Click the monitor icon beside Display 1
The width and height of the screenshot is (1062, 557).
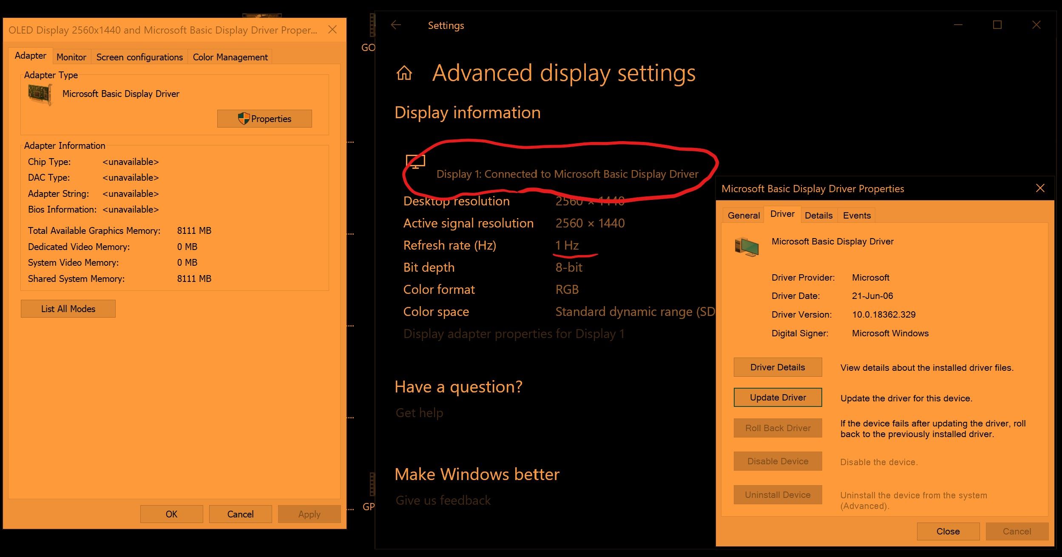[x=415, y=162]
